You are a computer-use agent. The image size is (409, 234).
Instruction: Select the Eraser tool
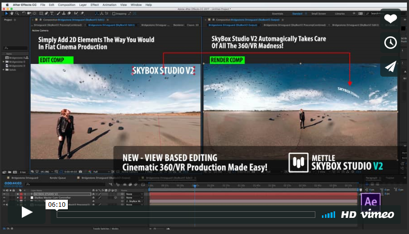pos(69,13)
